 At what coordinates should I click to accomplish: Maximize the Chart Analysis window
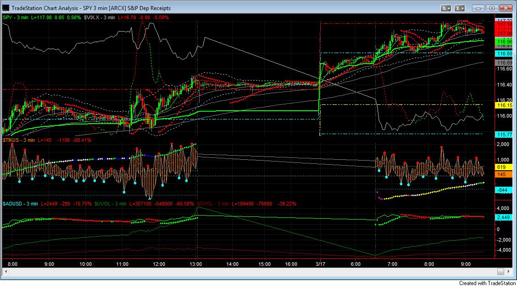pyautogui.click(x=492, y=8)
